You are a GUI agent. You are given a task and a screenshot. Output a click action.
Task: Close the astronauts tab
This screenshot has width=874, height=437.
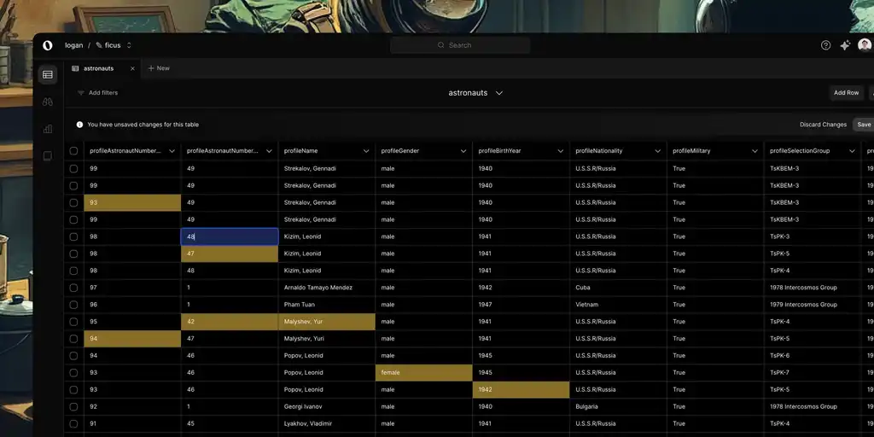(132, 68)
